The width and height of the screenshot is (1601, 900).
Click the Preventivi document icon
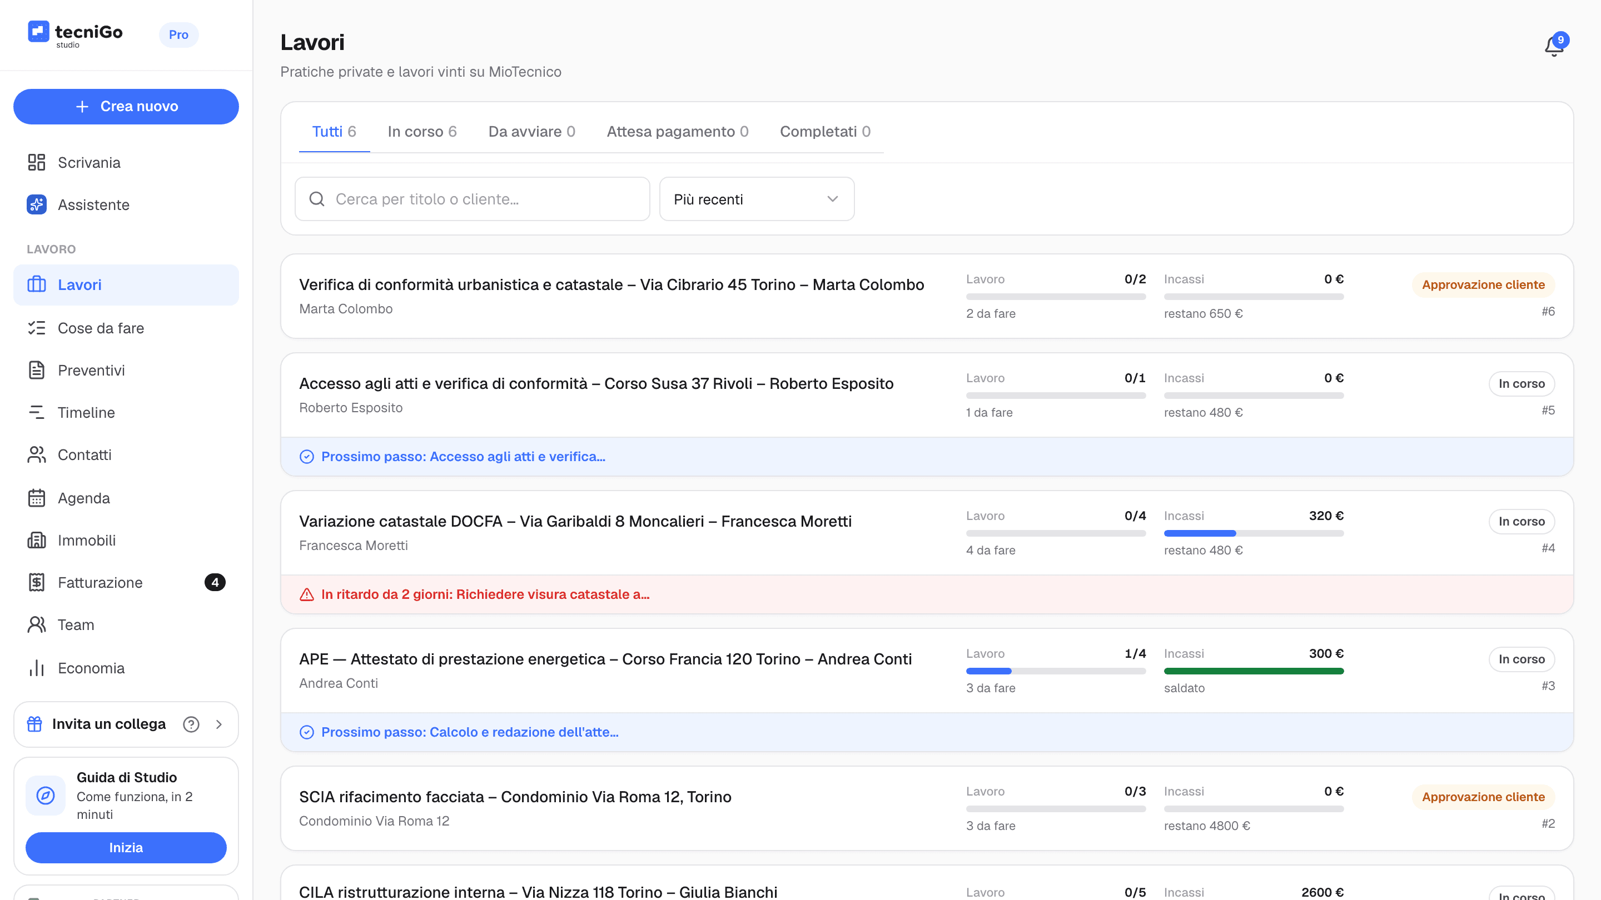coord(37,370)
